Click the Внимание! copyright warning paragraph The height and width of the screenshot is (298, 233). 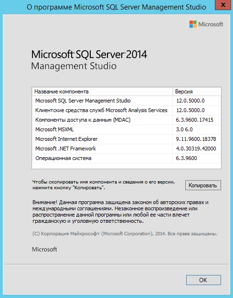(x=120, y=212)
